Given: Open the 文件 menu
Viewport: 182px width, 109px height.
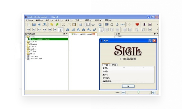Looking at the screenshot, I should pos(29,20).
